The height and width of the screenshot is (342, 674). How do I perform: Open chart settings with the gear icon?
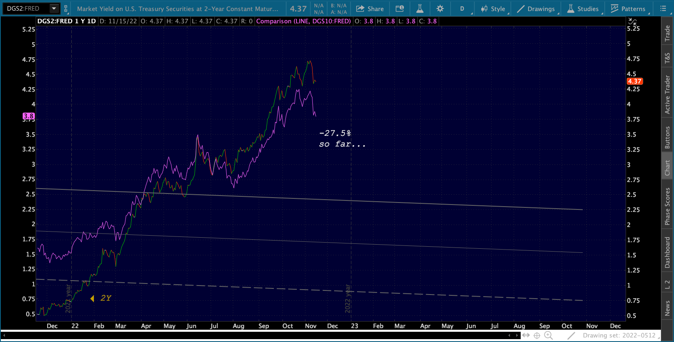(440, 9)
